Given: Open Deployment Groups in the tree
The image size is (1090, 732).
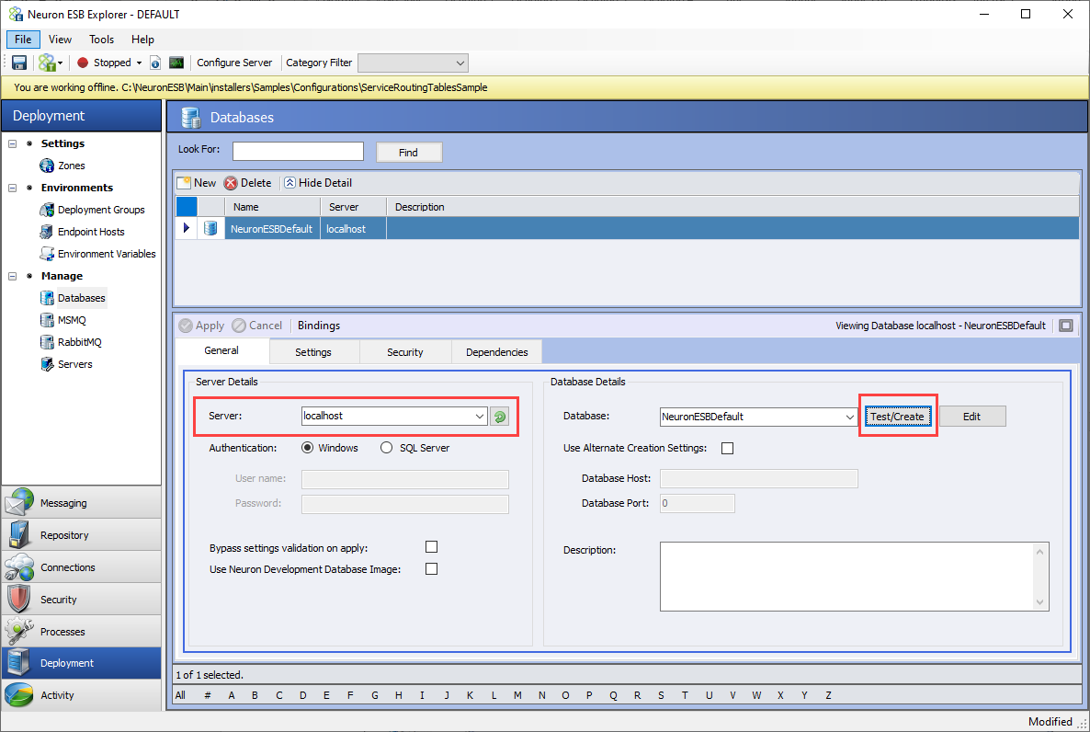Looking at the screenshot, I should 101,210.
